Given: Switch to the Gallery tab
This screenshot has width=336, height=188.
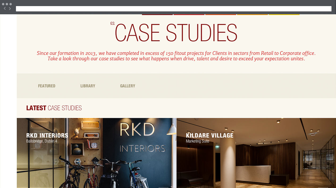Looking at the screenshot, I should (128, 86).
